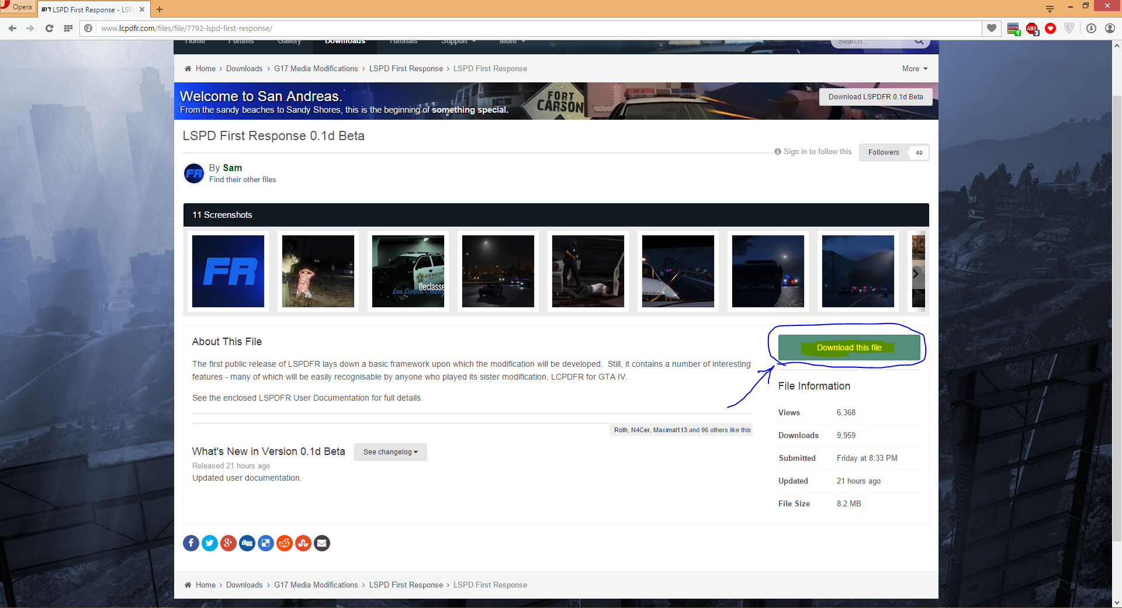
Task: Open the Opera main menu
Action: [17, 7]
